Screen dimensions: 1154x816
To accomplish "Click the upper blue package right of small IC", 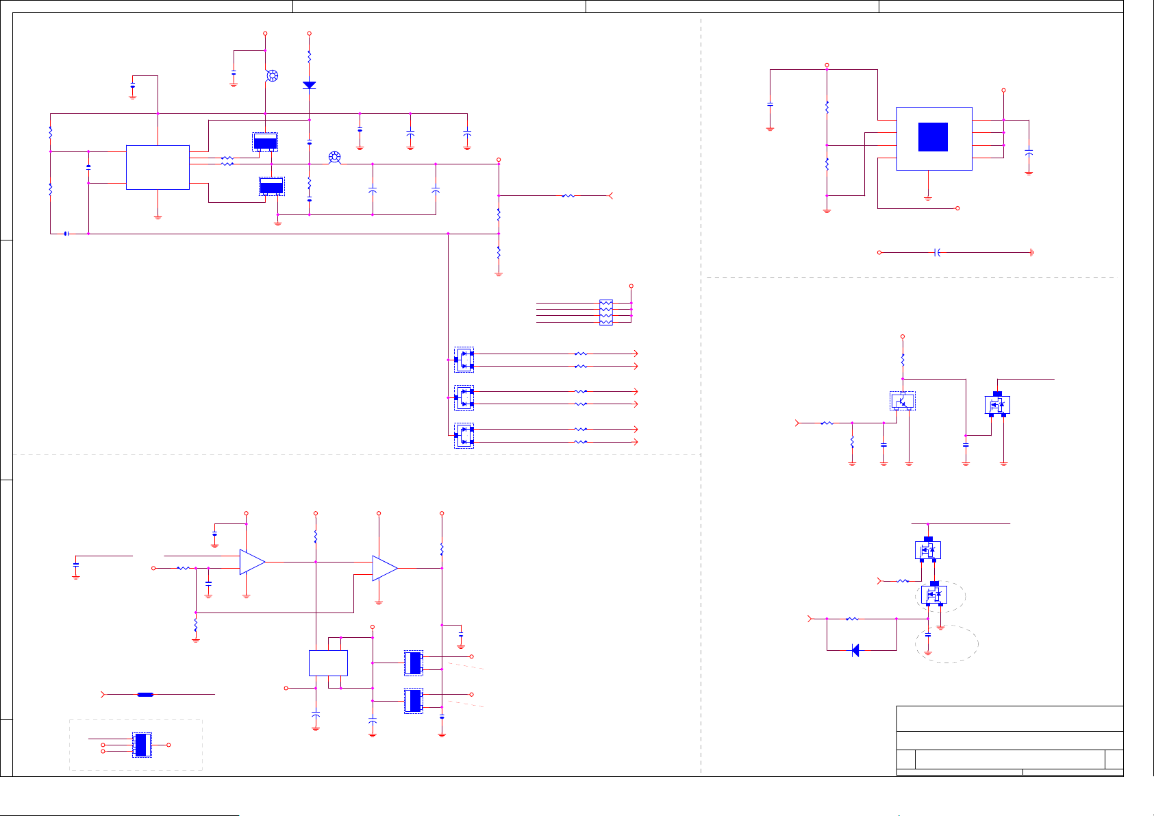I will tap(413, 663).
